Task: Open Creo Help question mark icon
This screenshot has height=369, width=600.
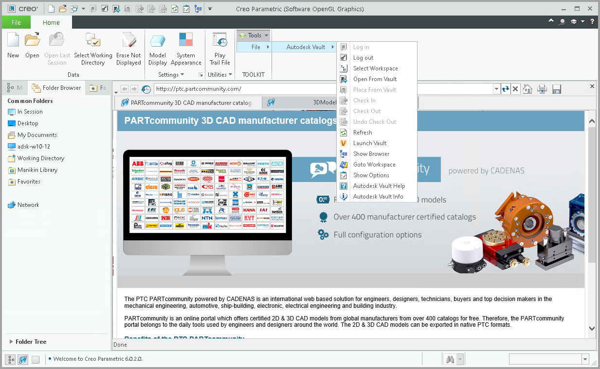Action: click(x=592, y=22)
